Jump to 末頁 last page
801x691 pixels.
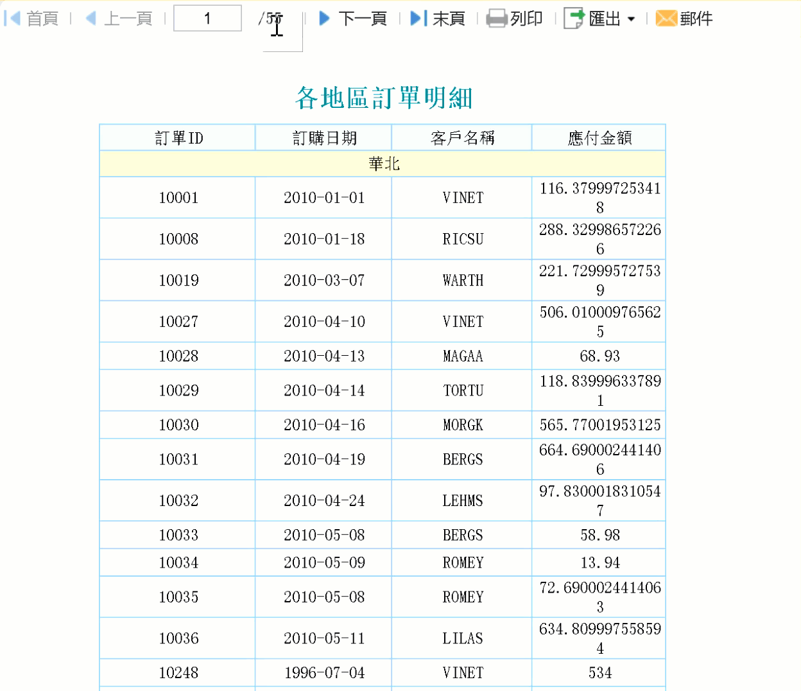(449, 19)
